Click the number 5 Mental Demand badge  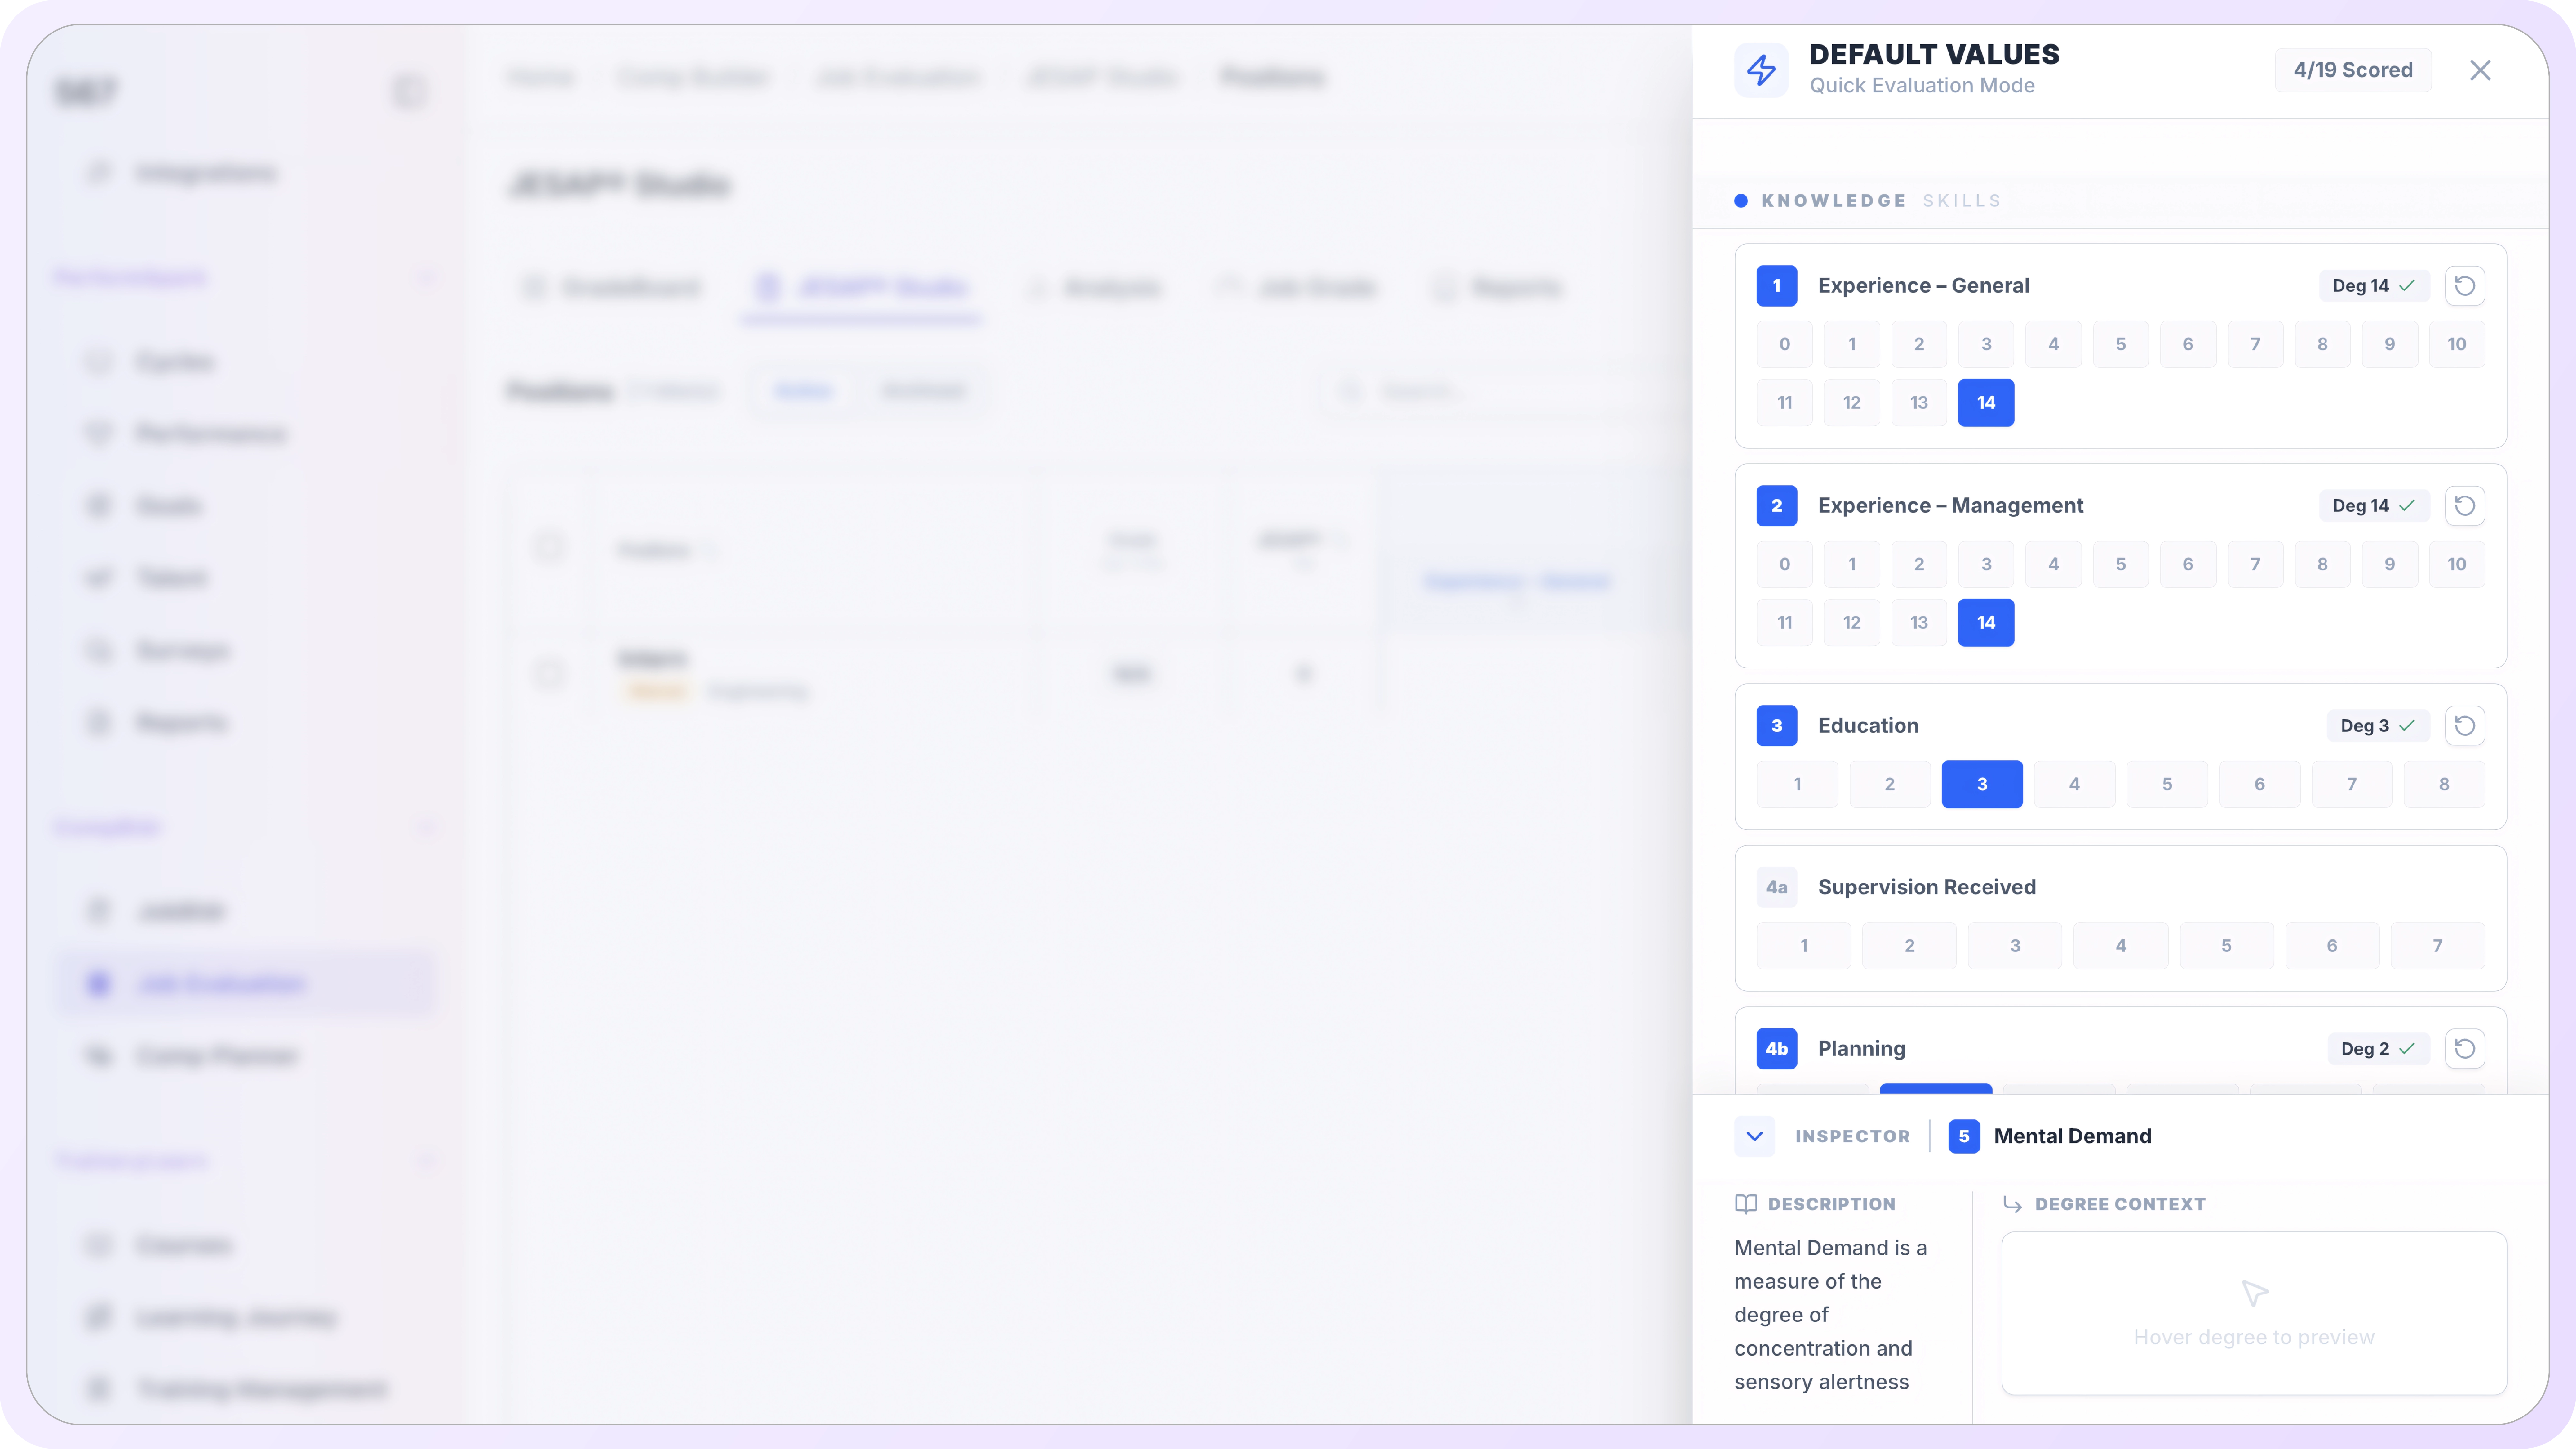(1964, 1136)
